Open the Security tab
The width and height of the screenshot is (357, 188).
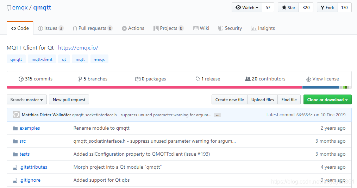(230, 28)
